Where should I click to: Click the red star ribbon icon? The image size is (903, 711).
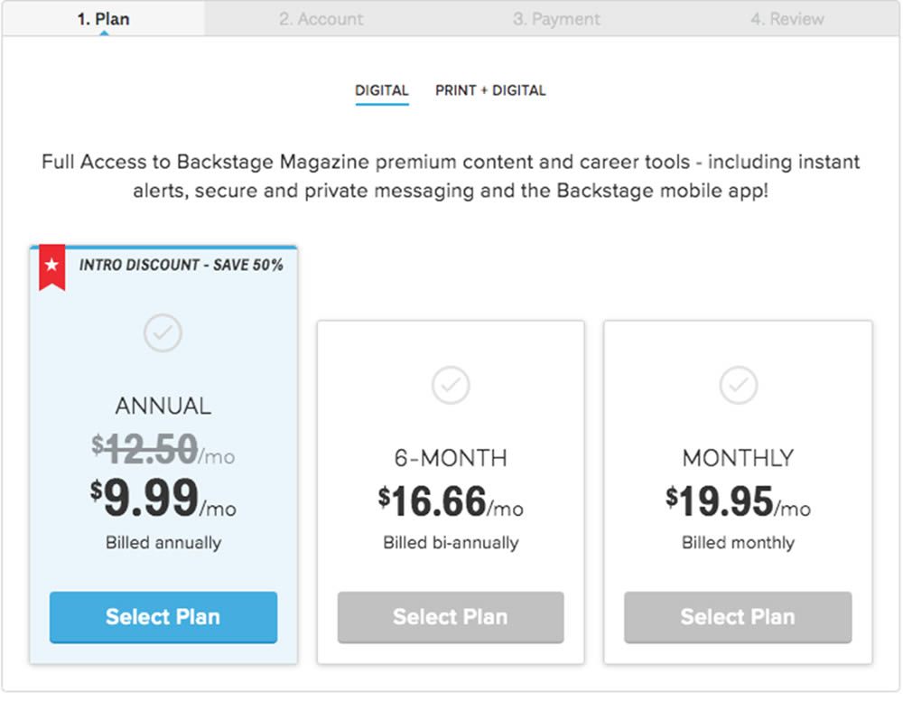click(x=51, y=267)
